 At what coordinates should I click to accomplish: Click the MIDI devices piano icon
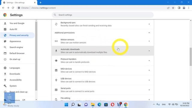coord(56,70)
